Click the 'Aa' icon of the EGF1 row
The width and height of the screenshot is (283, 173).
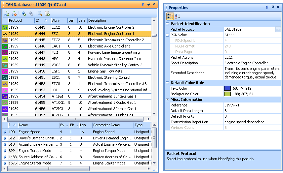point(5,72)
